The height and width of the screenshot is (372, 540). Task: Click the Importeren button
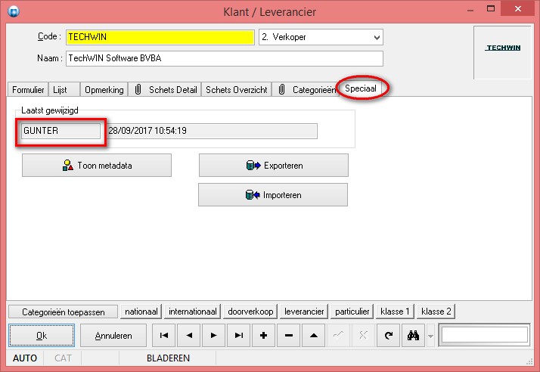point(273,195)
